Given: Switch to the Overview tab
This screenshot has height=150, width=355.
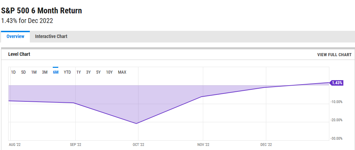Looking at the screenshot, I should 15,36.
